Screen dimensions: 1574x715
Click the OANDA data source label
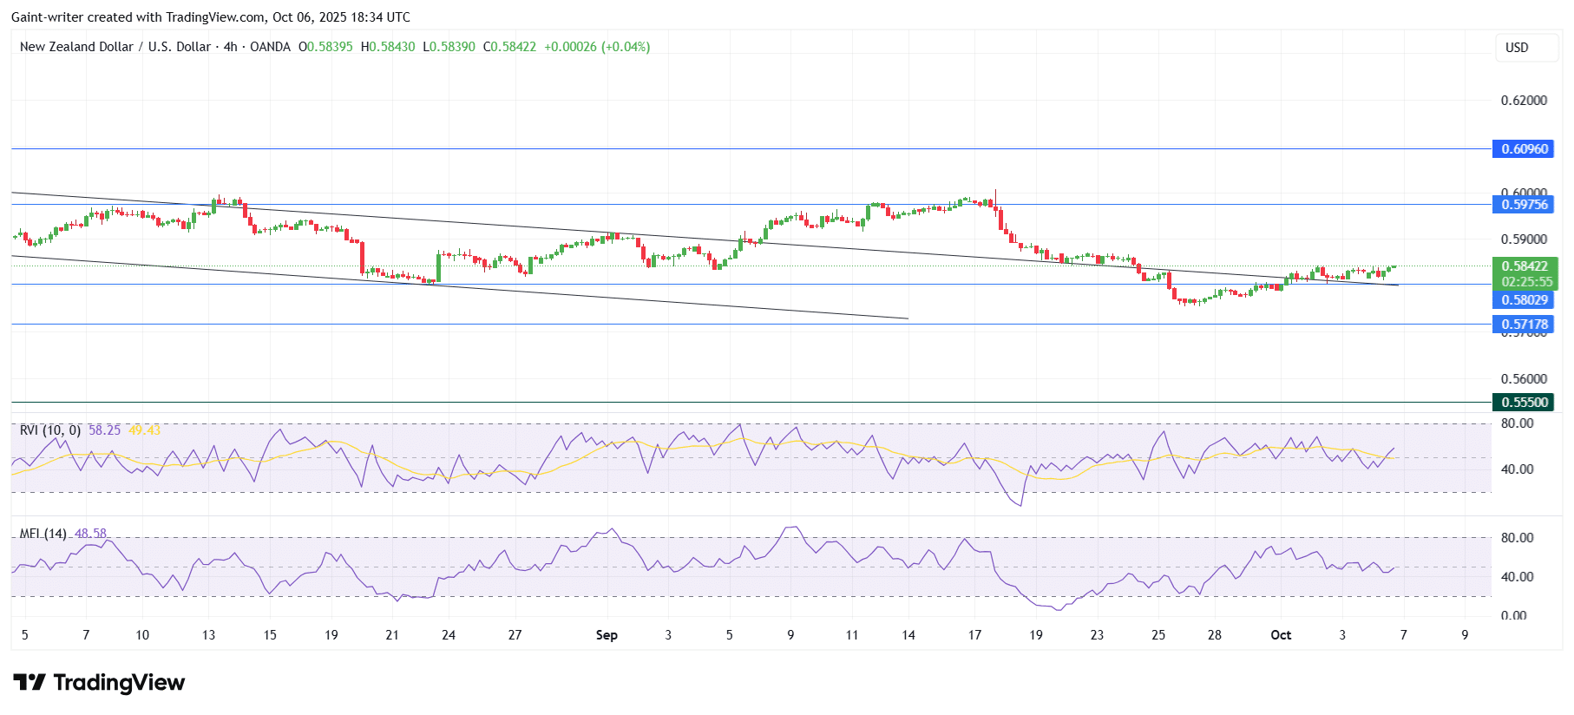[270, 47]
